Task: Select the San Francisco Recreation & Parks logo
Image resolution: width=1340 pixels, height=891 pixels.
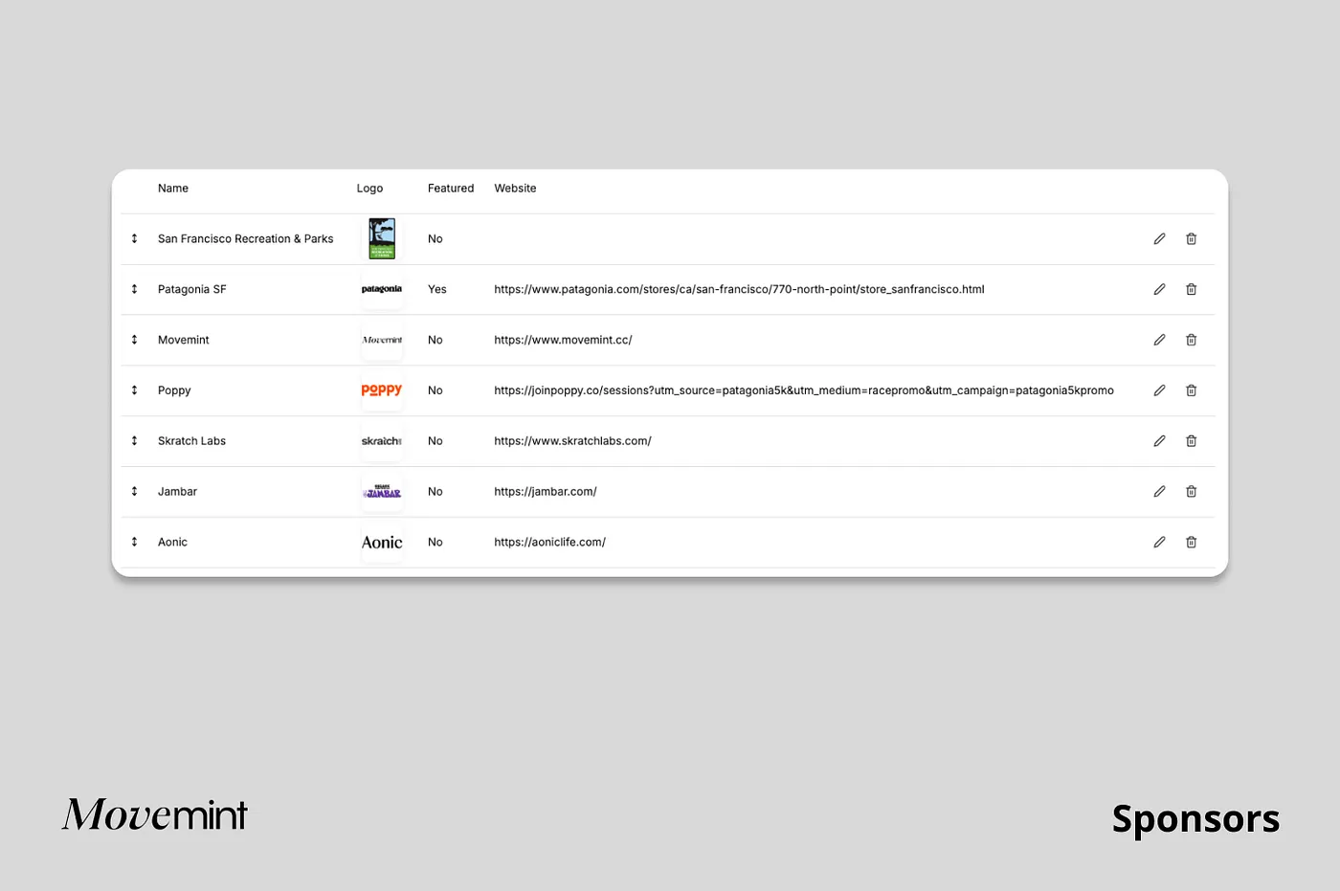Action: [382, 238]
